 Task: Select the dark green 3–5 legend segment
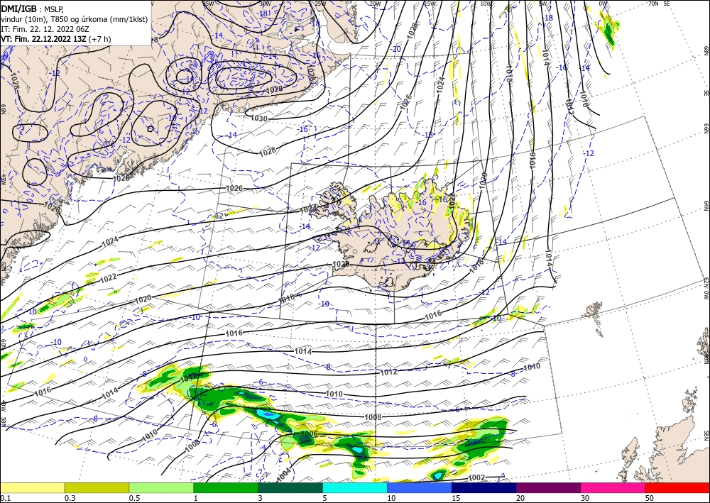[290, 487]
